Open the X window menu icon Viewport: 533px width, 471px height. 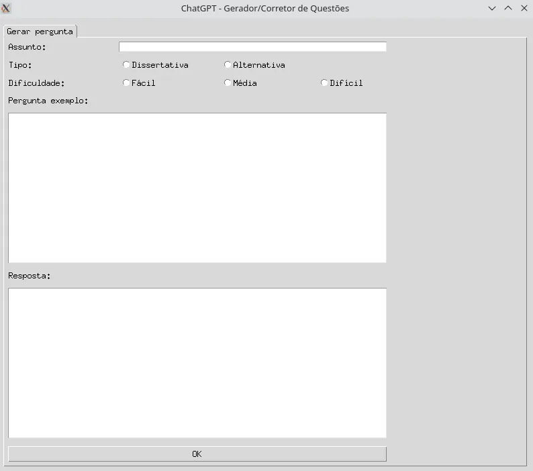[6, 8]
